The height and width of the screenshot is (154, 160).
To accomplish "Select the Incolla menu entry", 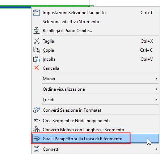I will (95, 59).
